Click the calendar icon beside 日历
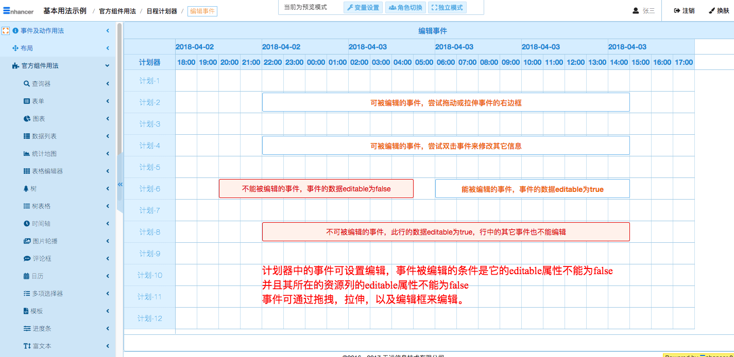 (27, 276)
